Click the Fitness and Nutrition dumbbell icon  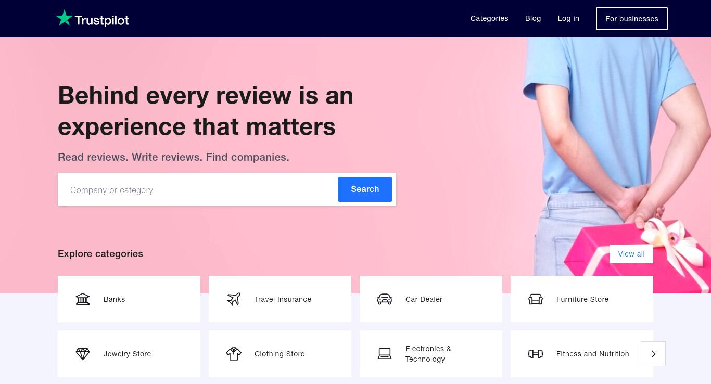coord(536,354)
